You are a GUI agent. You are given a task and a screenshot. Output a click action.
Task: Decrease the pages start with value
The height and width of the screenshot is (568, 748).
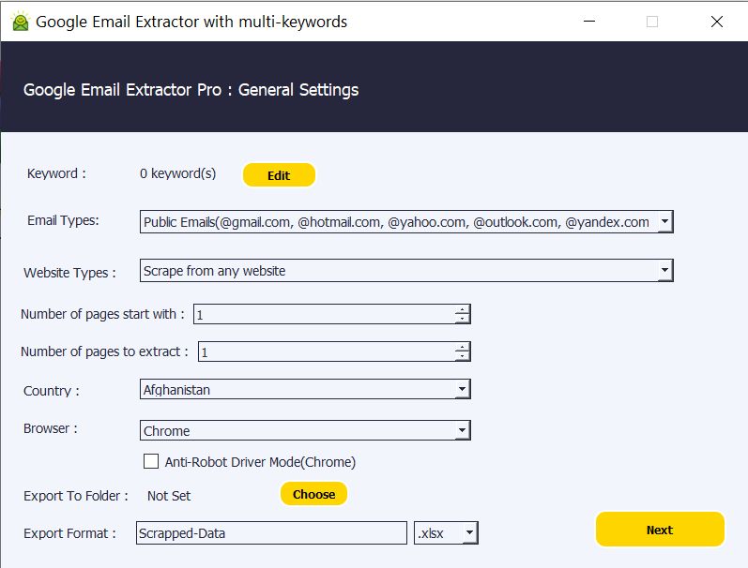pos(463,320)
